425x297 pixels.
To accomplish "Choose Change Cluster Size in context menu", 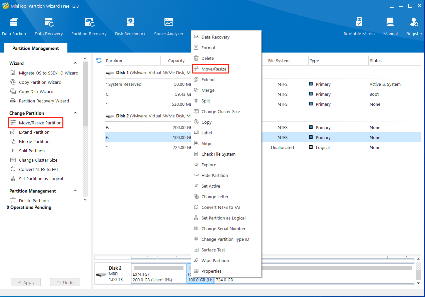I will (x=226, y=111).
